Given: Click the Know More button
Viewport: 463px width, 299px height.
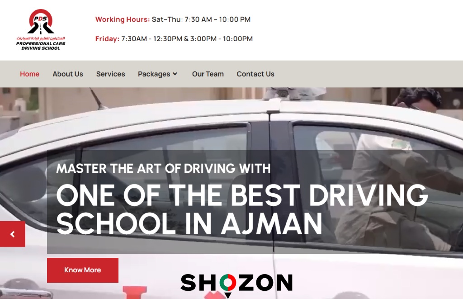Looking at the screenshot, I should tap(83, 270).
